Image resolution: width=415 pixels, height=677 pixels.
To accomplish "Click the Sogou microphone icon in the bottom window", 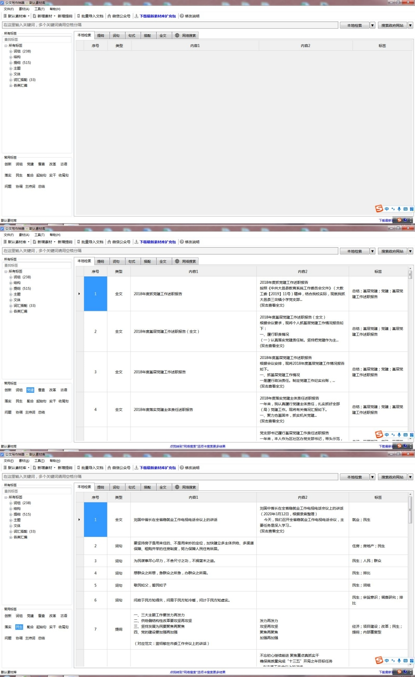I will pos(399,660).
